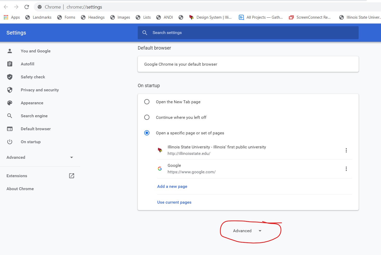Click Use current pages link
Screen dimensions: 381x255
tap(174, 202)
